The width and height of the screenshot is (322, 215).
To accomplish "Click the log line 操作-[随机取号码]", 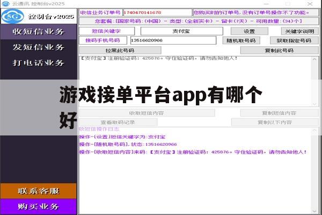I will pyautogui.click(x=128, y=144).
